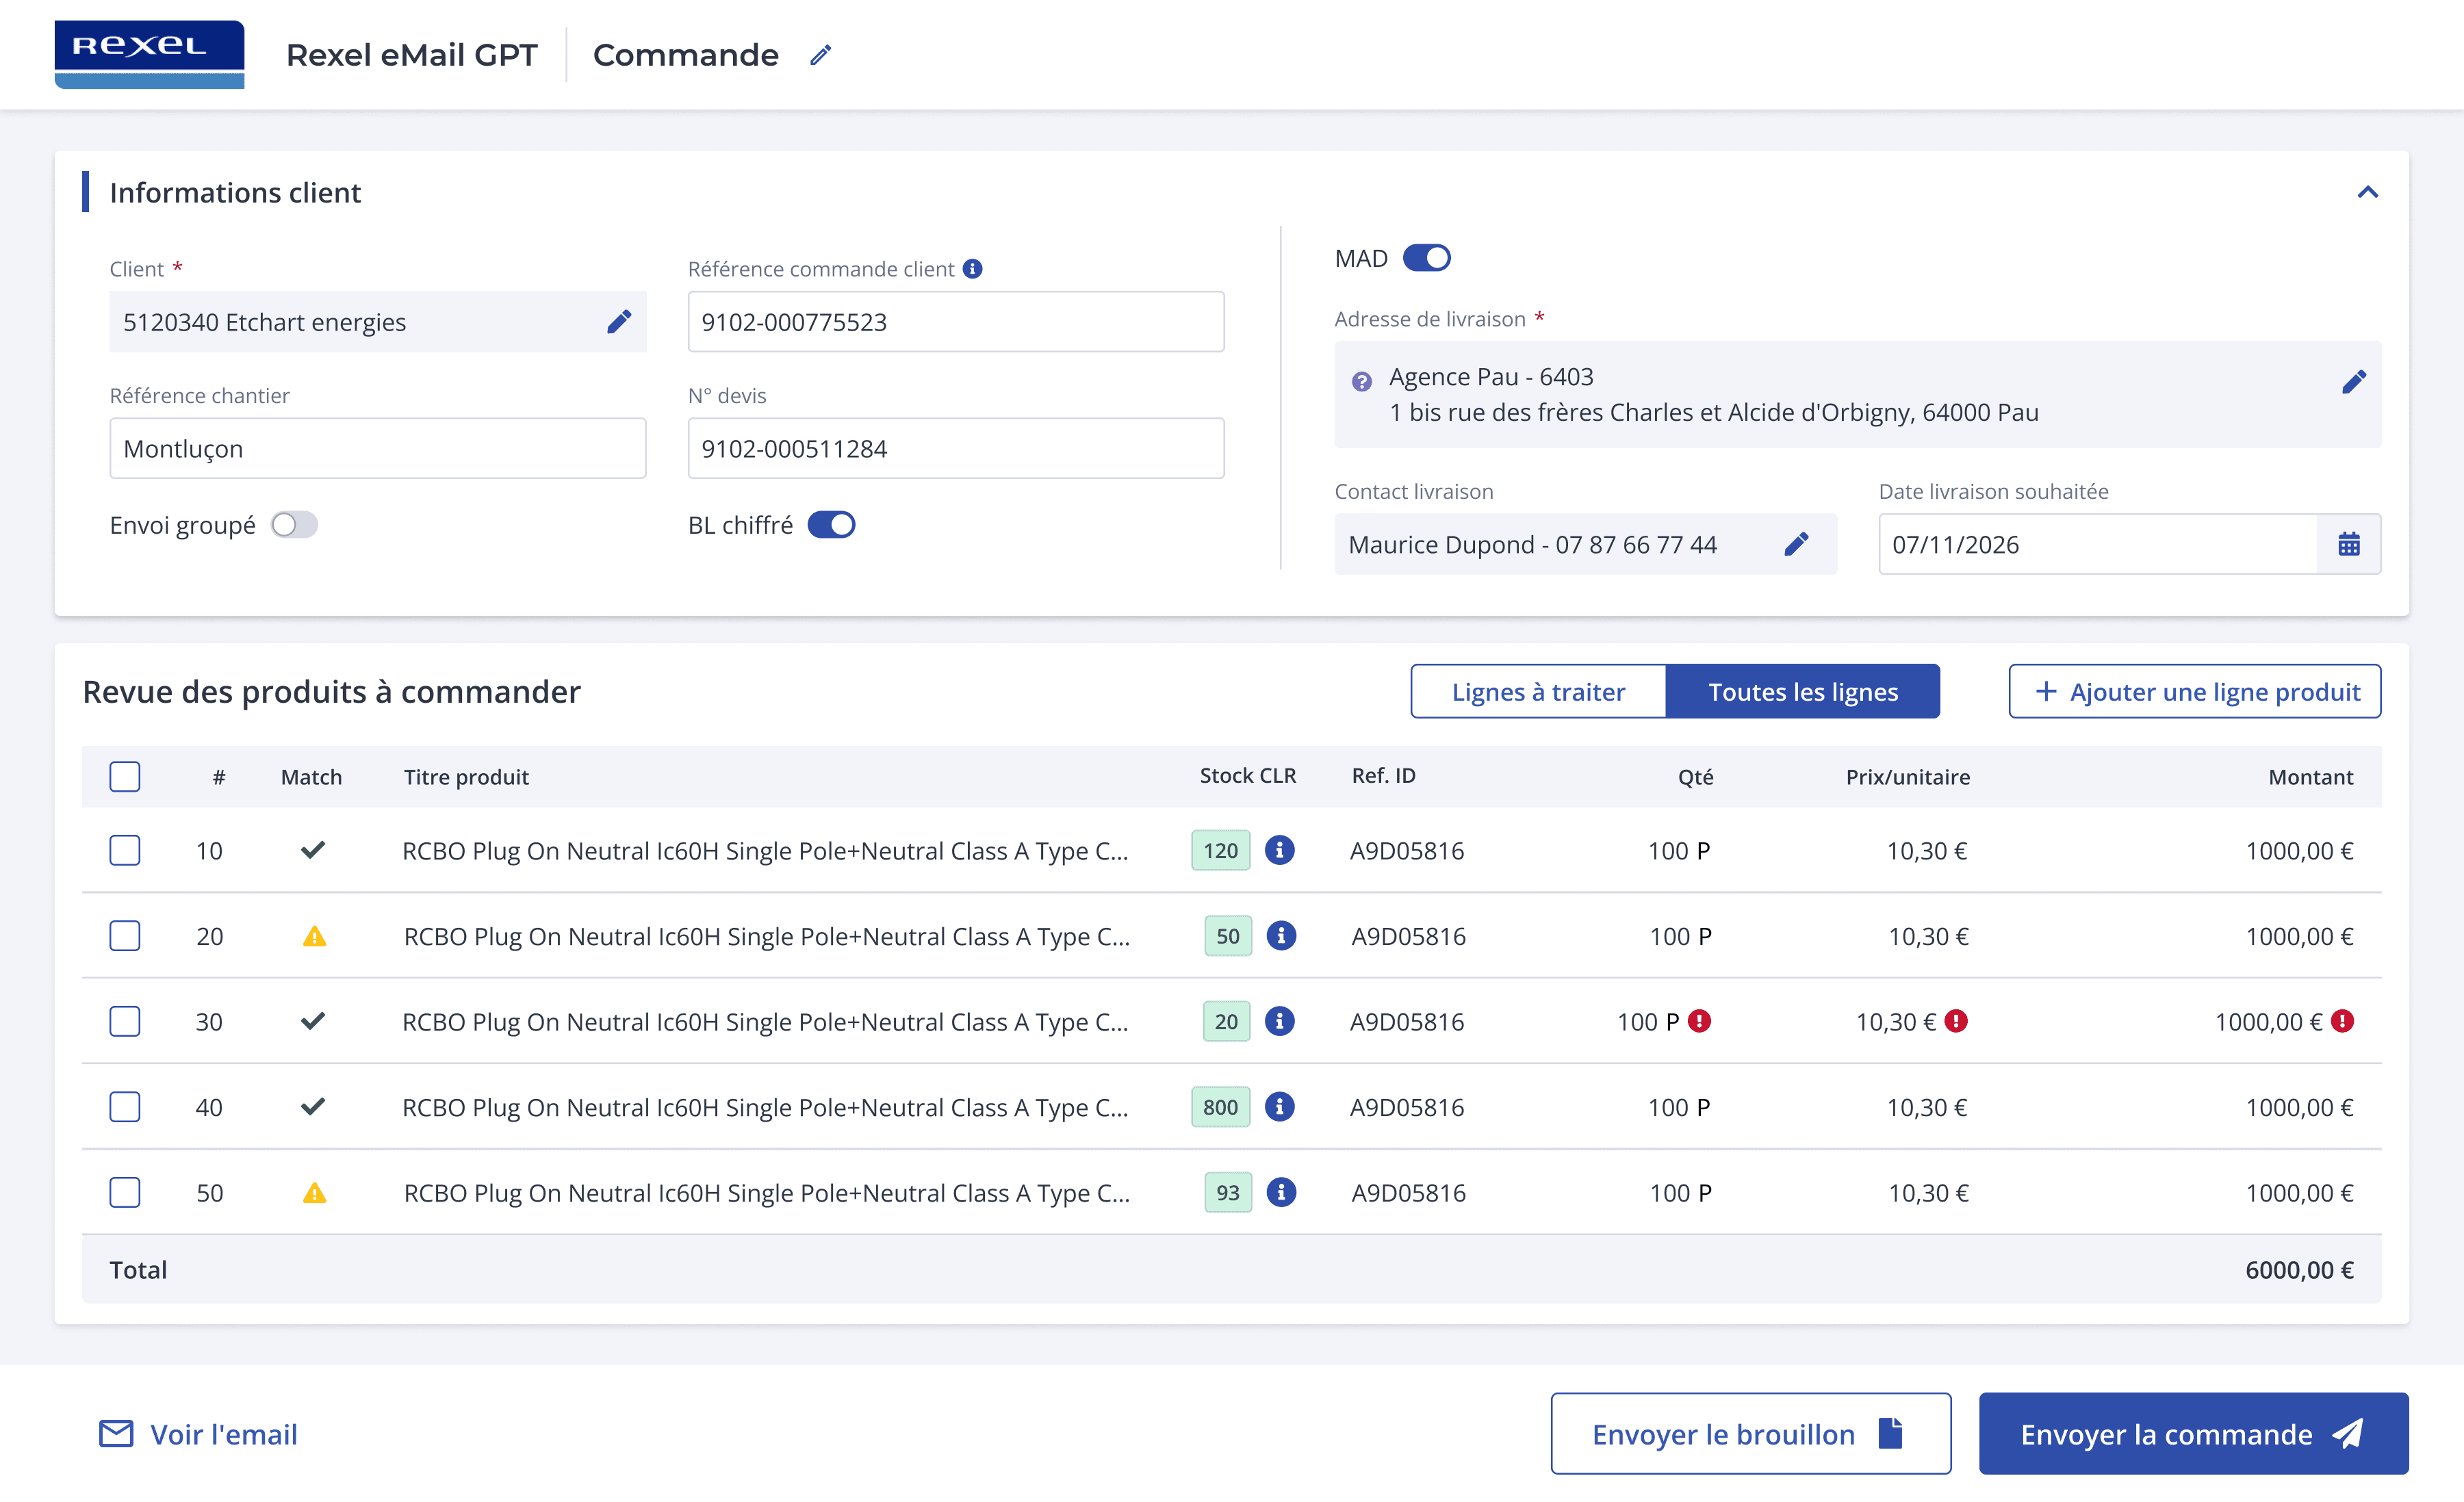Edit the client Etchart energies pencil icon
This screenshot has height=1502, width=2464.
[619, 321]
